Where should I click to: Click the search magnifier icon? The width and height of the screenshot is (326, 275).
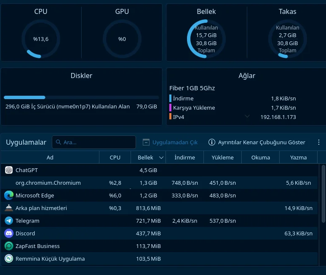tap(59, 142)
